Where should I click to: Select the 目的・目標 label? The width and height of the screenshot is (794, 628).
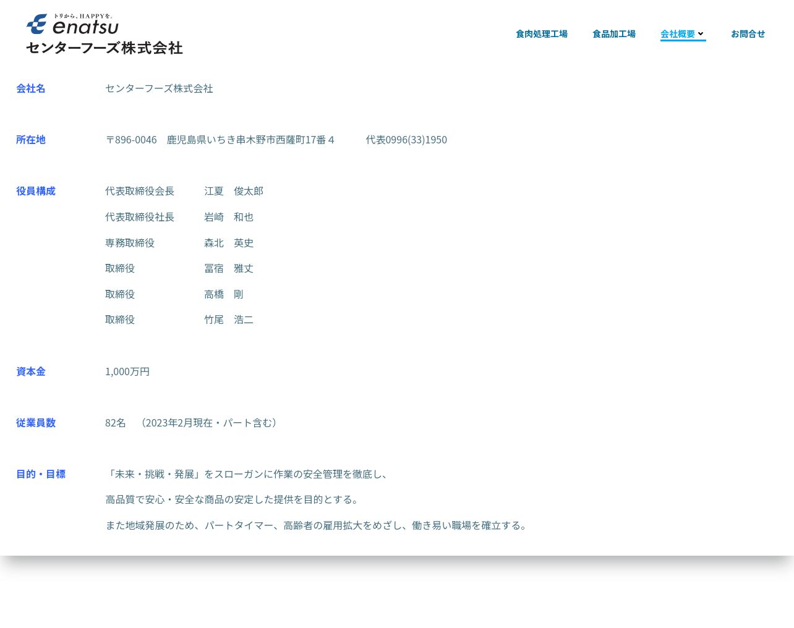41,474
